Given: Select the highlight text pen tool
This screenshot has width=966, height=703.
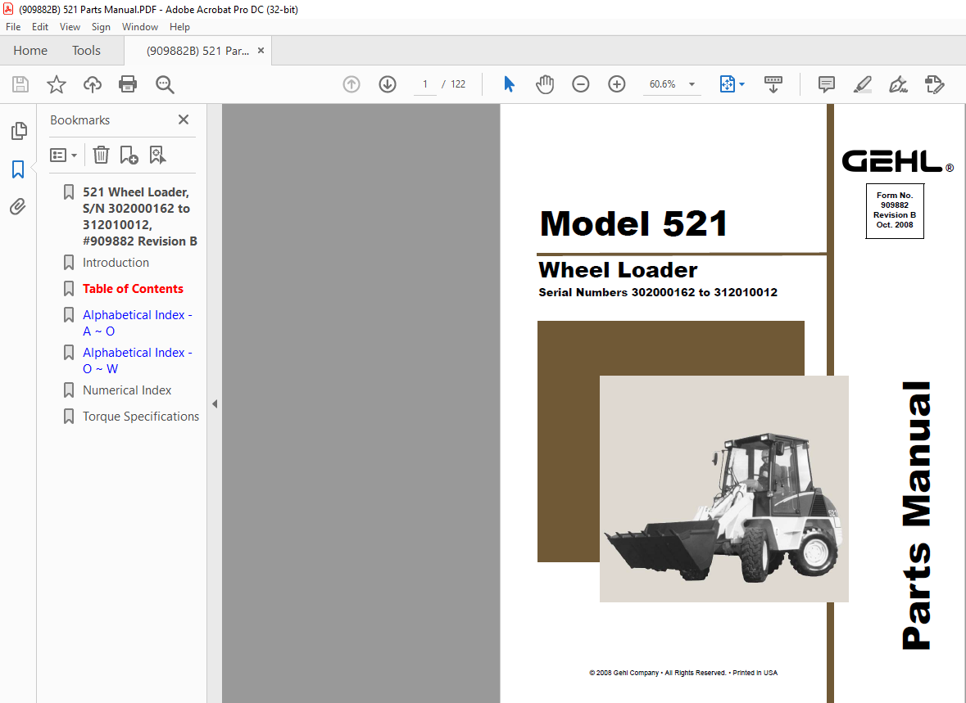Looking at the screenshot, I should [862, 84].
